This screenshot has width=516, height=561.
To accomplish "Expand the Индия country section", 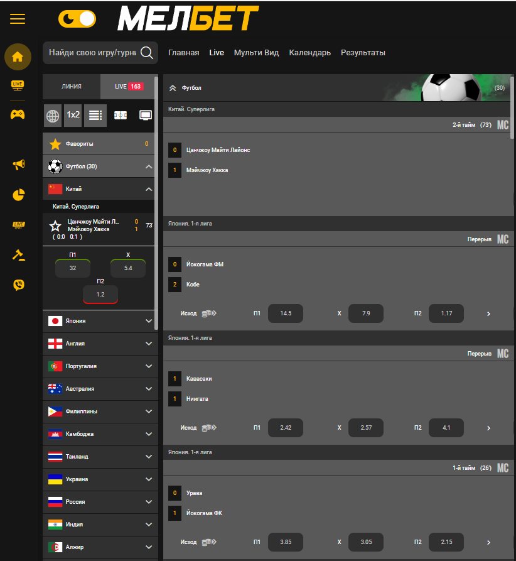I will [x=100, y=524].
